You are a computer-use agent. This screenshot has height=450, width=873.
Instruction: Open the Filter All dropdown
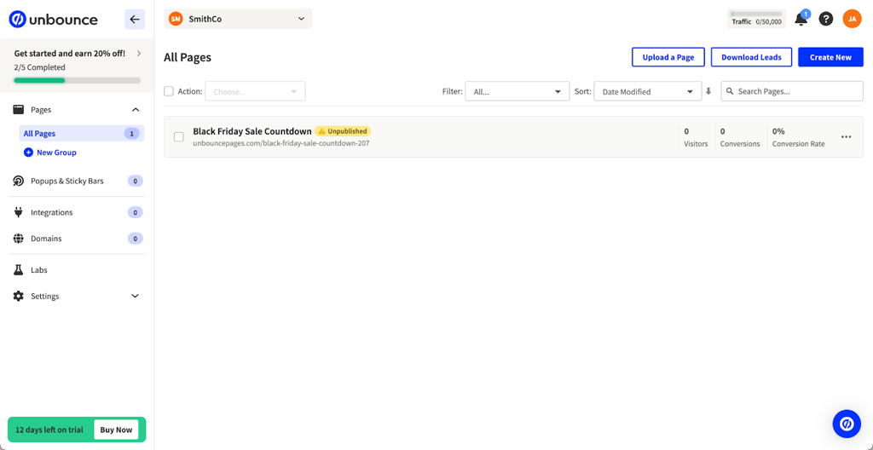click(x=517, y=91)
